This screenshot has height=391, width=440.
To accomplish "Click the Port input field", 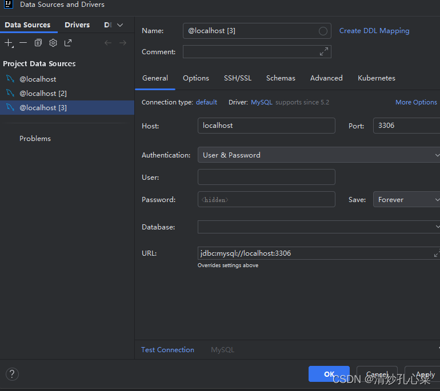I will point(407,126).
